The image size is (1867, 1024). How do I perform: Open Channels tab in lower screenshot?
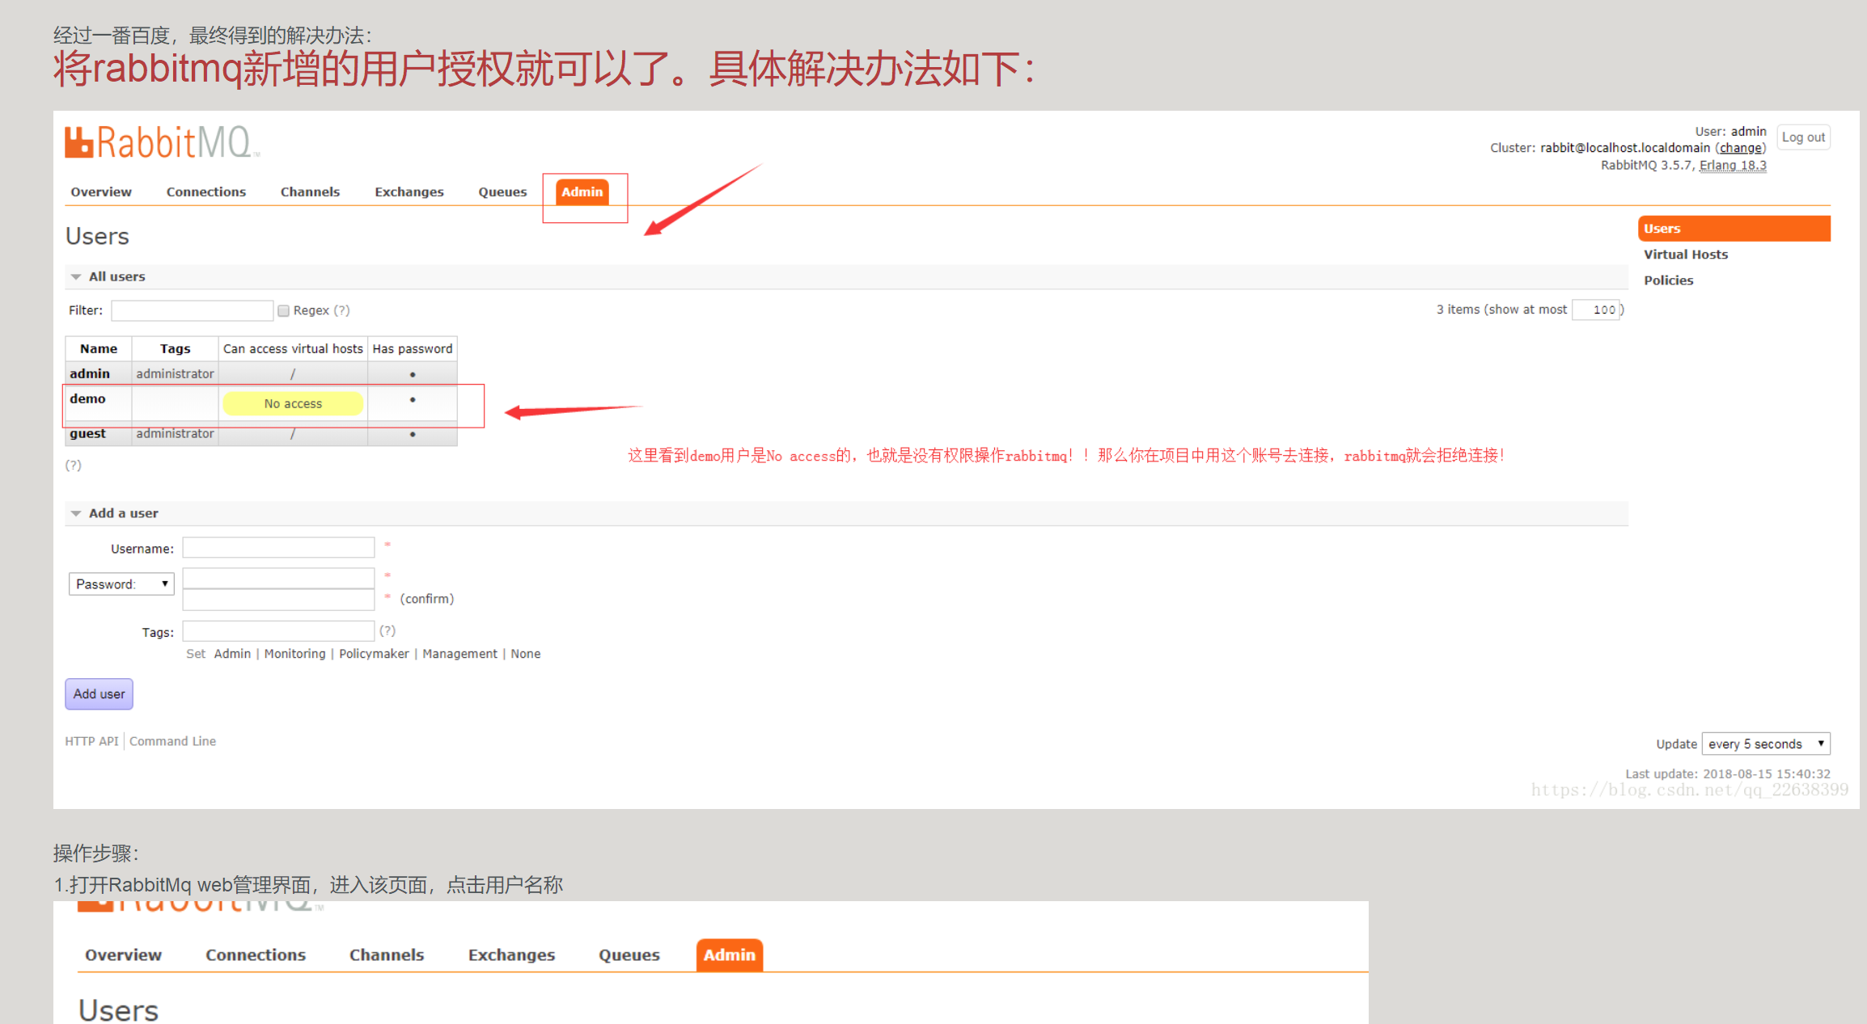click(x=387, y=954)
